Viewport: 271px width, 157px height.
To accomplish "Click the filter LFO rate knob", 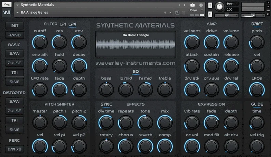I will (x=40, y=90).
